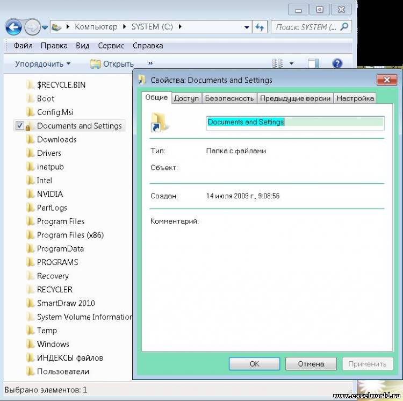Viewport: 403px width, 401px height.
Task: Click the Открыть toolbar button
Action: (x=112, y=64)
